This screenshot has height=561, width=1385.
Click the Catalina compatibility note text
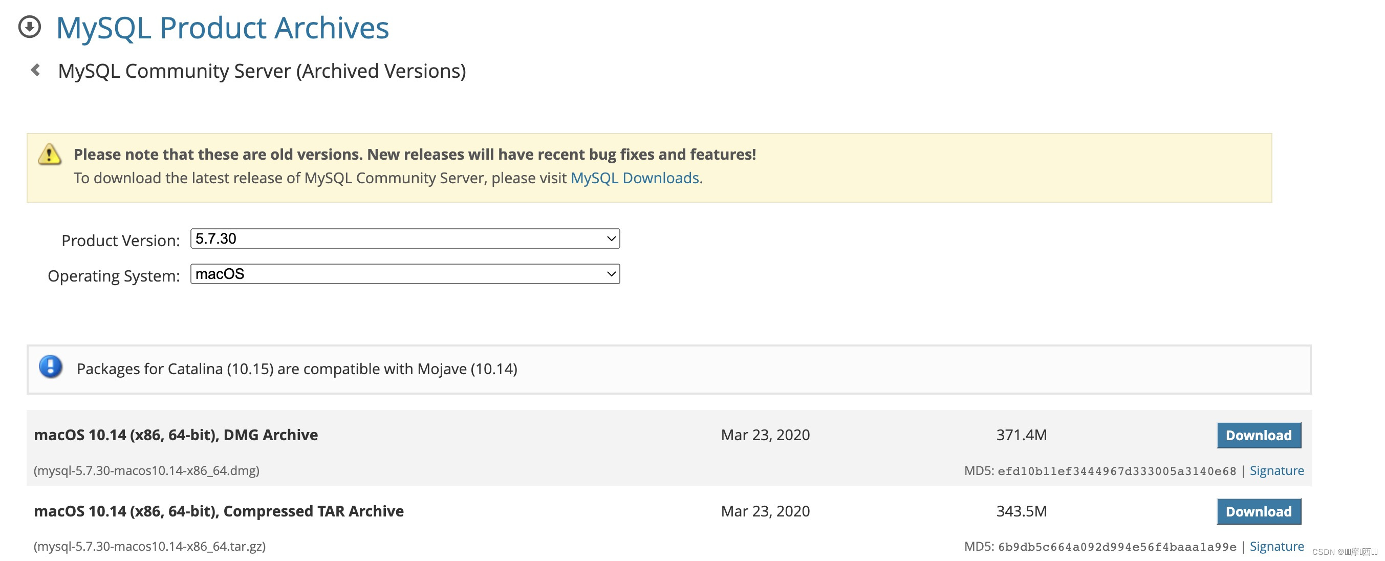(x=297, y=369)
